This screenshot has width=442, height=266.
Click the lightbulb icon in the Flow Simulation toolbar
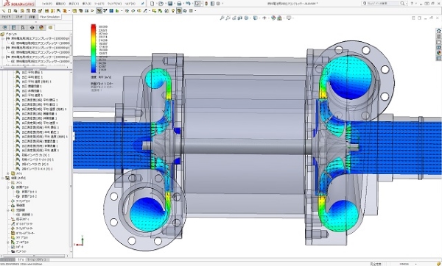pos(173,11)
